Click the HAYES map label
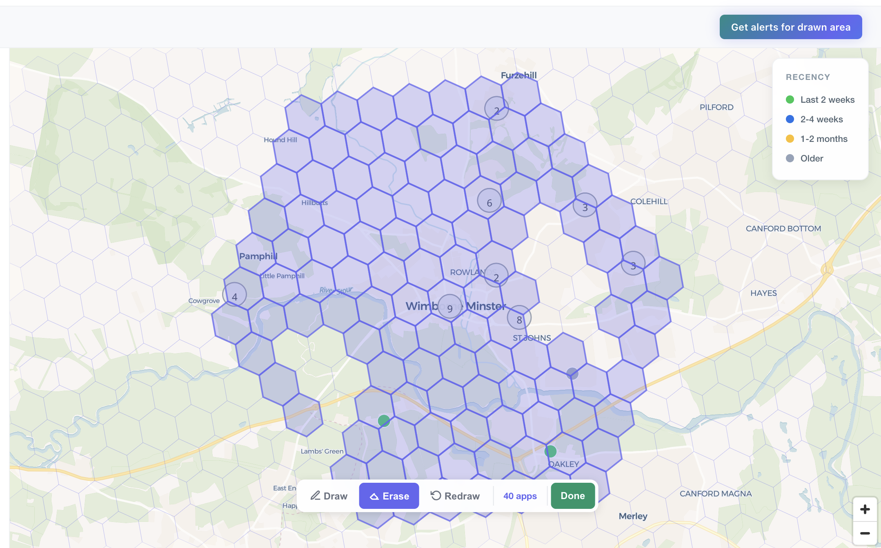This screenshot has width=881, height=548. coord(763,293)
